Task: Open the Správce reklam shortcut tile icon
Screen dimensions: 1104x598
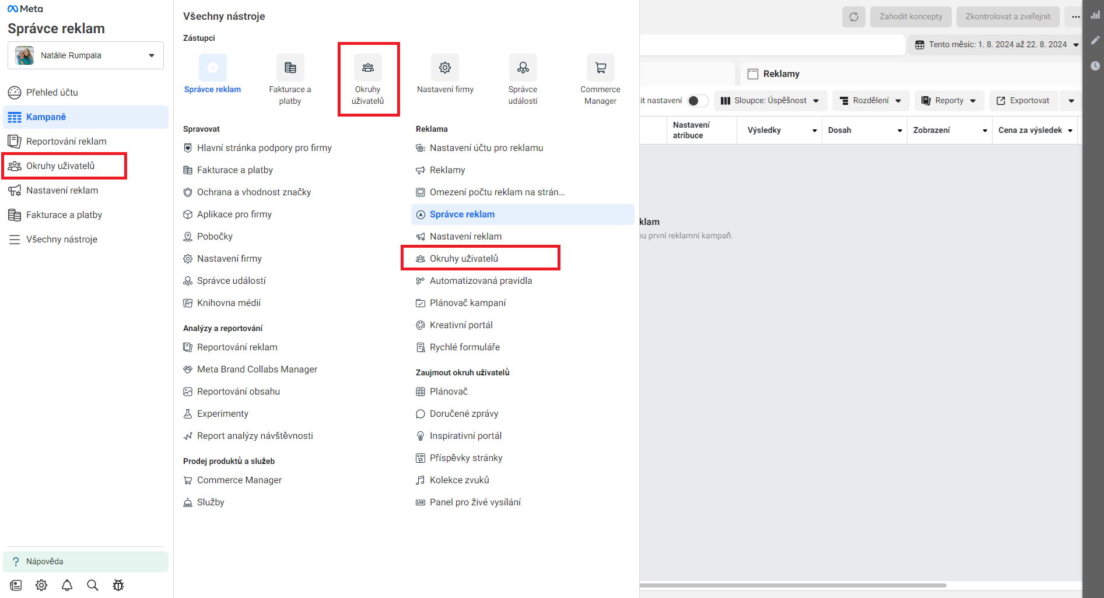Action: [213, 68]
